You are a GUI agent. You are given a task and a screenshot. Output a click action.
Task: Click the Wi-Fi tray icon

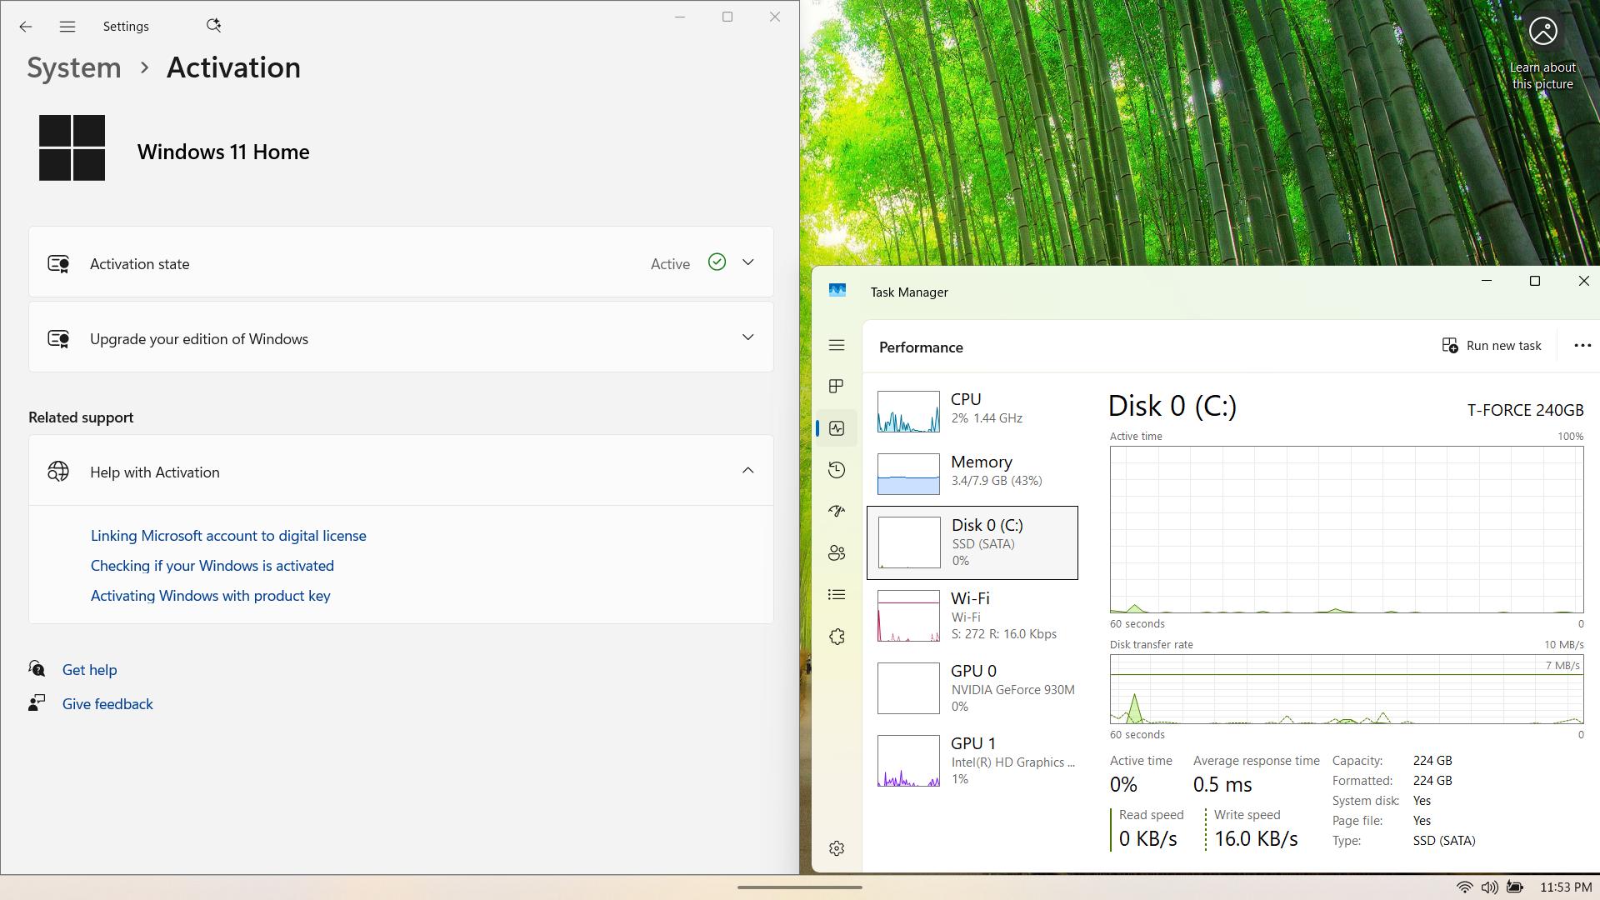[1464, 887]
